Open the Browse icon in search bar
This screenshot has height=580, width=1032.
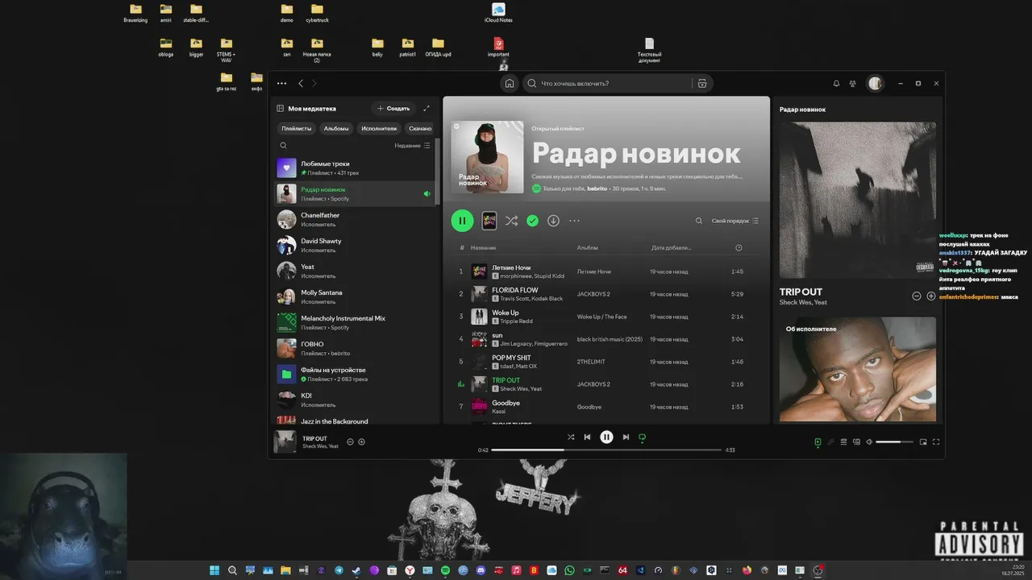point(702,83)
